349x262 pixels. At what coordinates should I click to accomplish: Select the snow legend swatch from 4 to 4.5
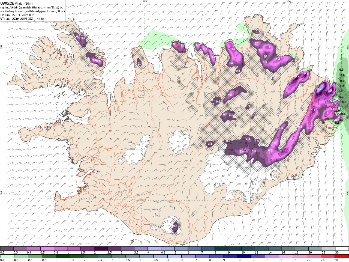pos(154,249)
